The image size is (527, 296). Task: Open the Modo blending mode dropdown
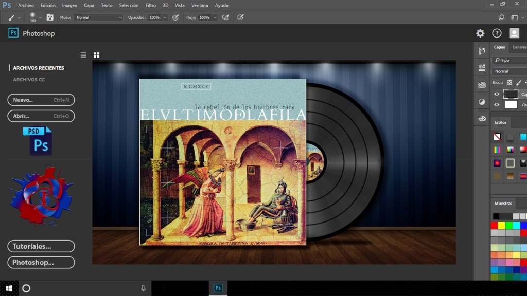click(x=99, y=17)
